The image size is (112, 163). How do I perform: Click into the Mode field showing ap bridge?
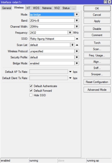point(52,15)
